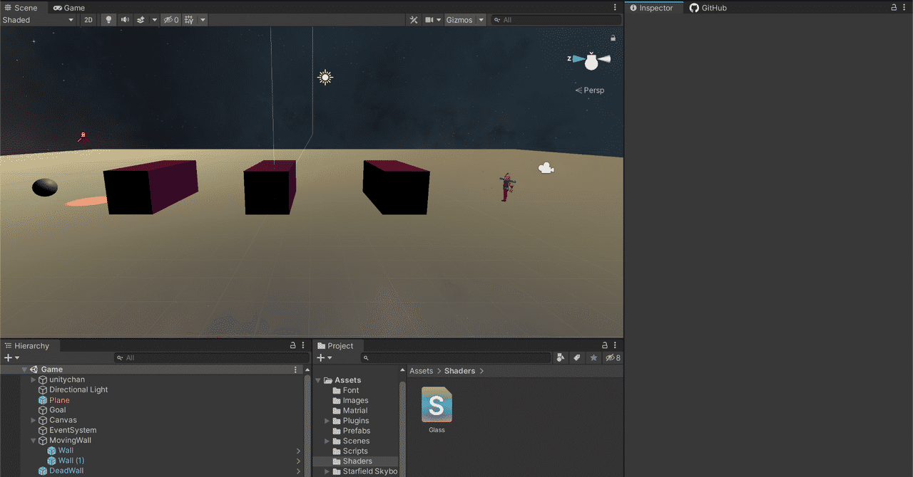Viewport: 913px width, 477px height.
Task: Toggle Gizmos in the scene view
Action: pyautogui.click(x=459, y=20)
